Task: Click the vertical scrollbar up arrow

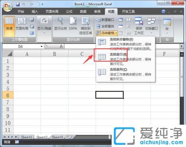Action: [x=182, y=54]
